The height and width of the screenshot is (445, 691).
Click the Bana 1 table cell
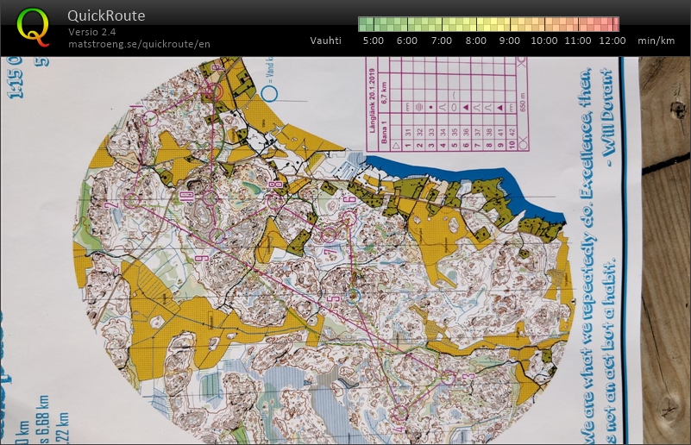pos(384,132)
